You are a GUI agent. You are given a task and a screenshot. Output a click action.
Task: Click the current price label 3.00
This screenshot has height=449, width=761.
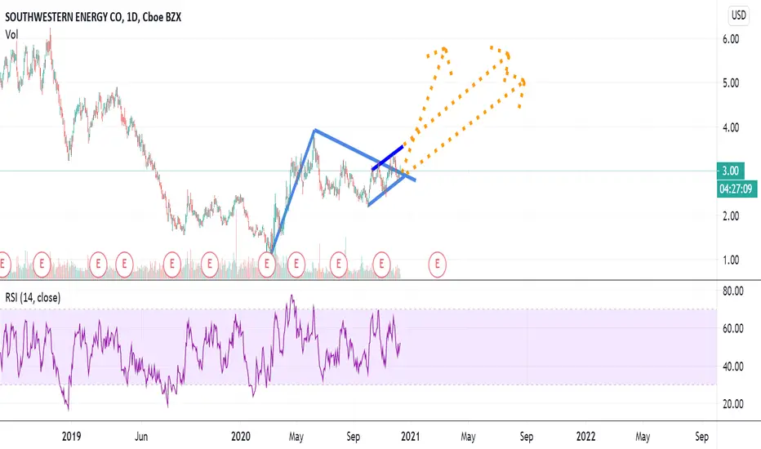[731, 171]
